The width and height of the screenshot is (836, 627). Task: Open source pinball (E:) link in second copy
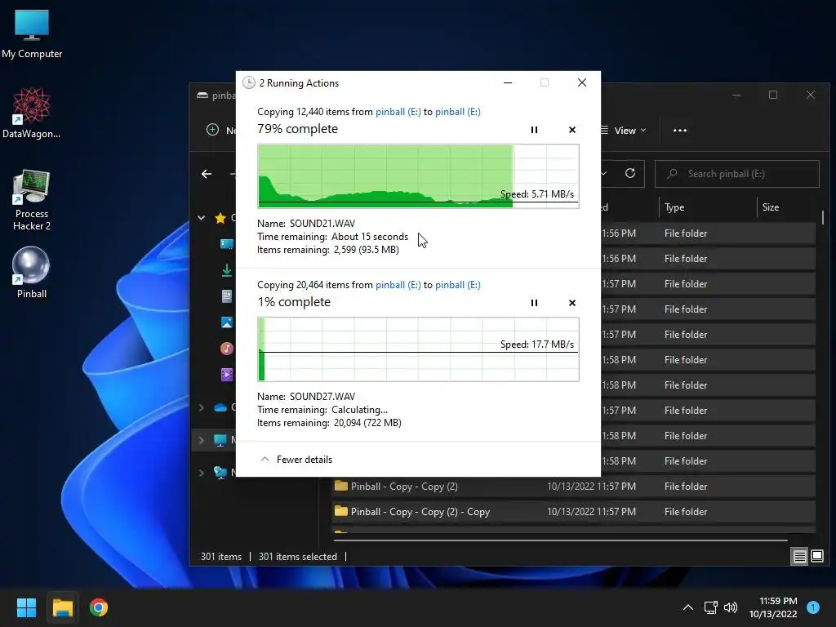coord(398,285)
